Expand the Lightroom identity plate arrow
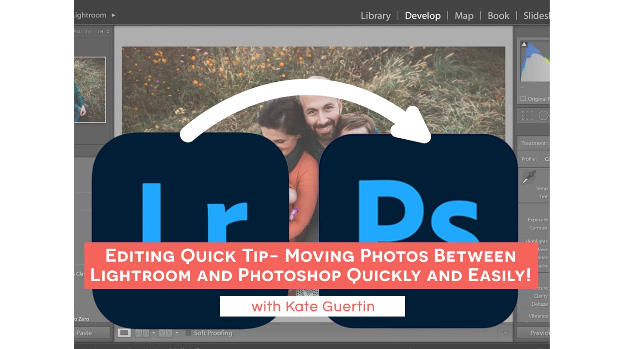The width and height of the screenshot is (621, 349). click(114, 15)
